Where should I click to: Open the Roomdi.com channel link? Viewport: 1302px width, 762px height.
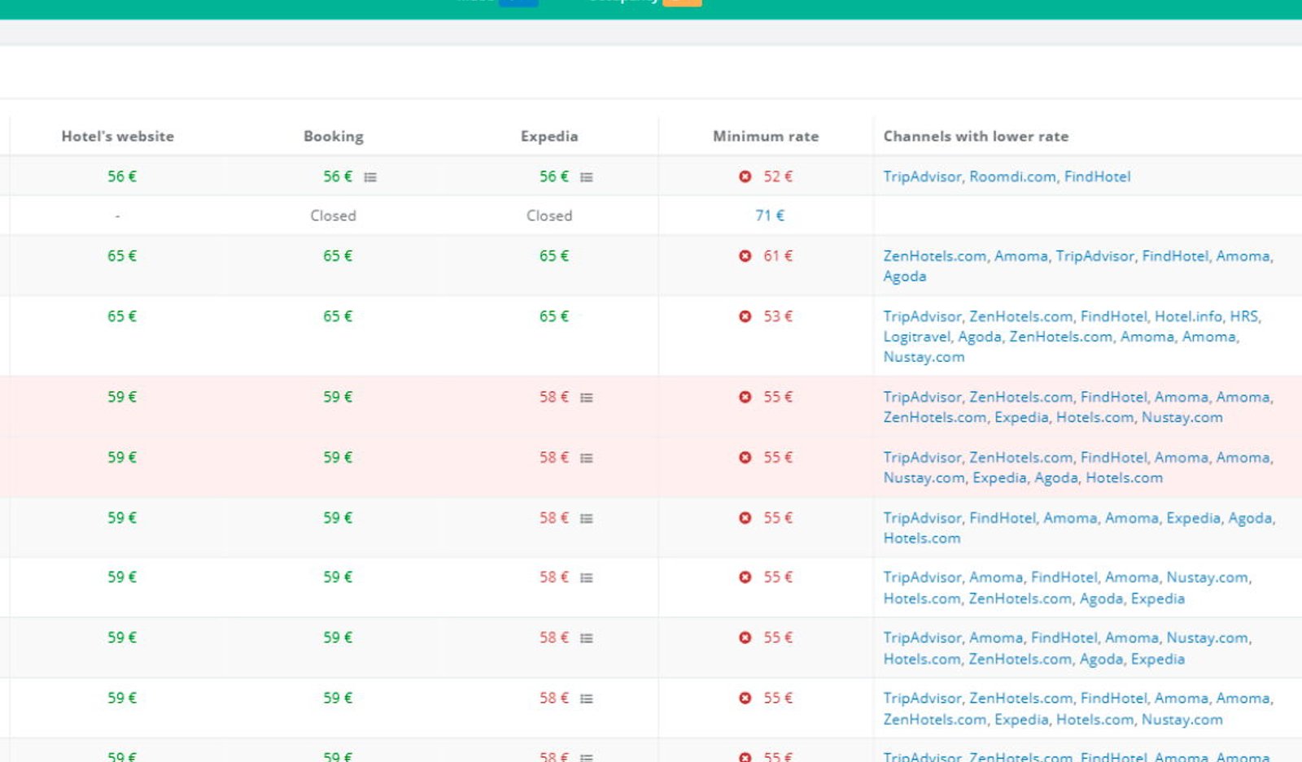tap(1013, 176)
